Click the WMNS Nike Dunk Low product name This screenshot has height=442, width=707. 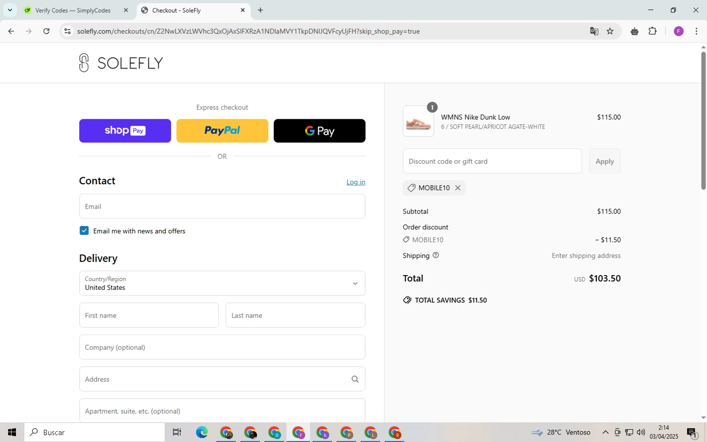click(x=476, y=117)
